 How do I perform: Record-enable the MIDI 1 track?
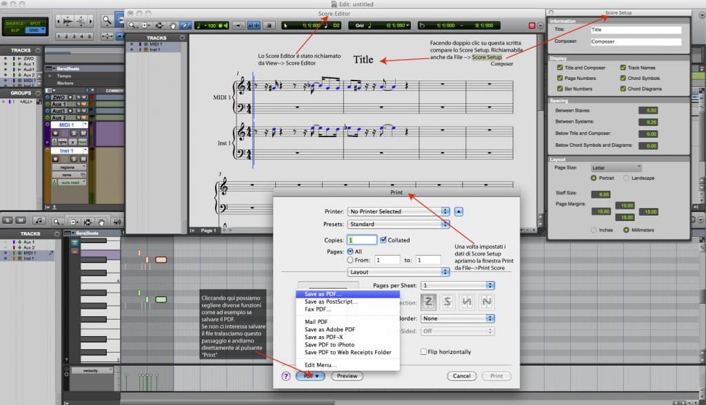[x=55, y=133]
